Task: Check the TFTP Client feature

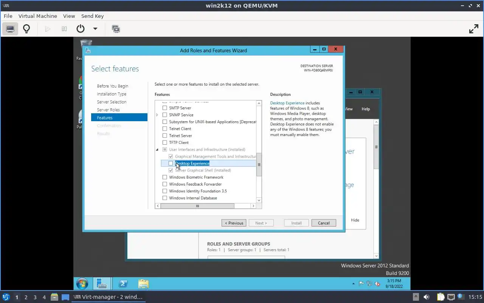Action: tap(164, 142)
